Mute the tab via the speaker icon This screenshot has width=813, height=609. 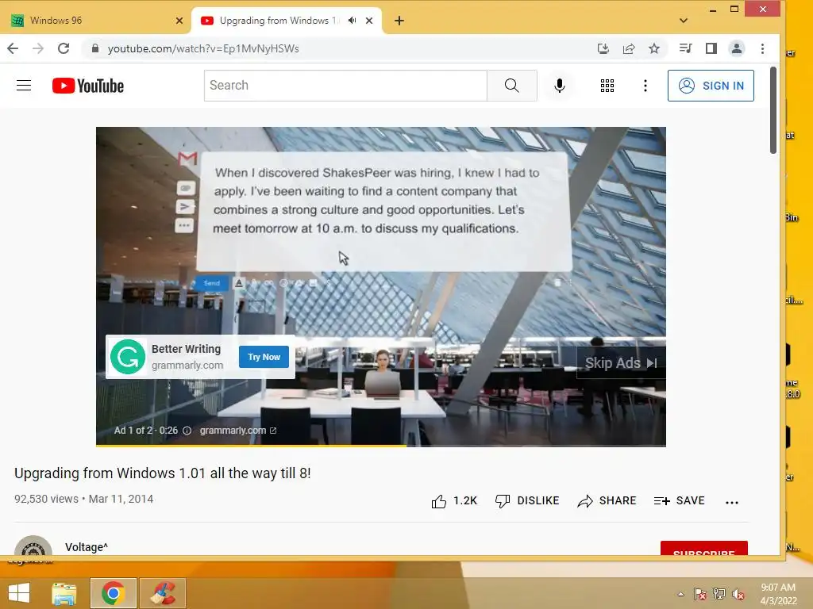[353, 20]
